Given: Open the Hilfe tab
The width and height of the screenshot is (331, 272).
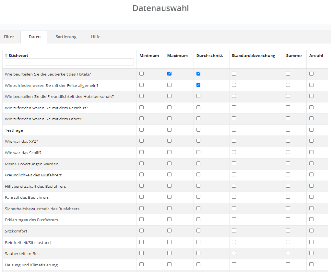Looking at the screenshot, I should 96,37.
